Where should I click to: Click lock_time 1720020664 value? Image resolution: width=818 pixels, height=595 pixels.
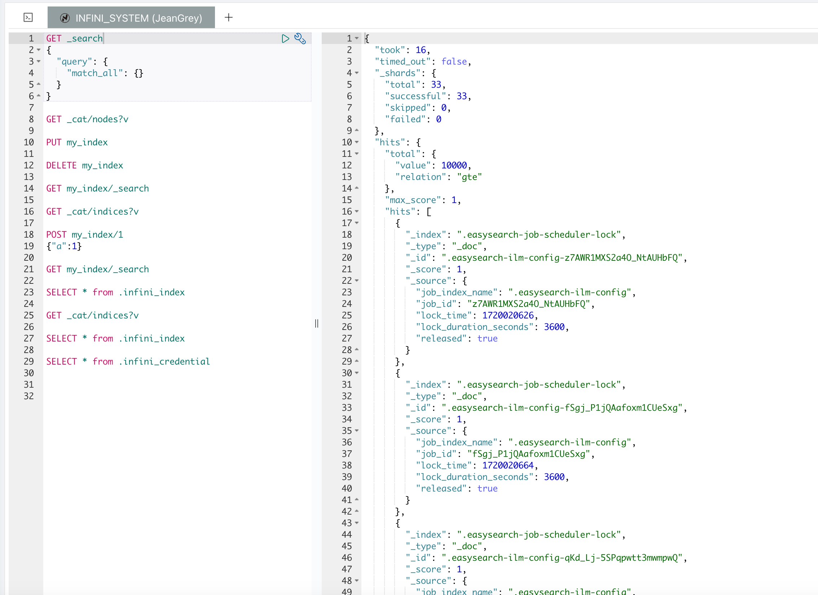pyautogui.click(x=508, y=466)
